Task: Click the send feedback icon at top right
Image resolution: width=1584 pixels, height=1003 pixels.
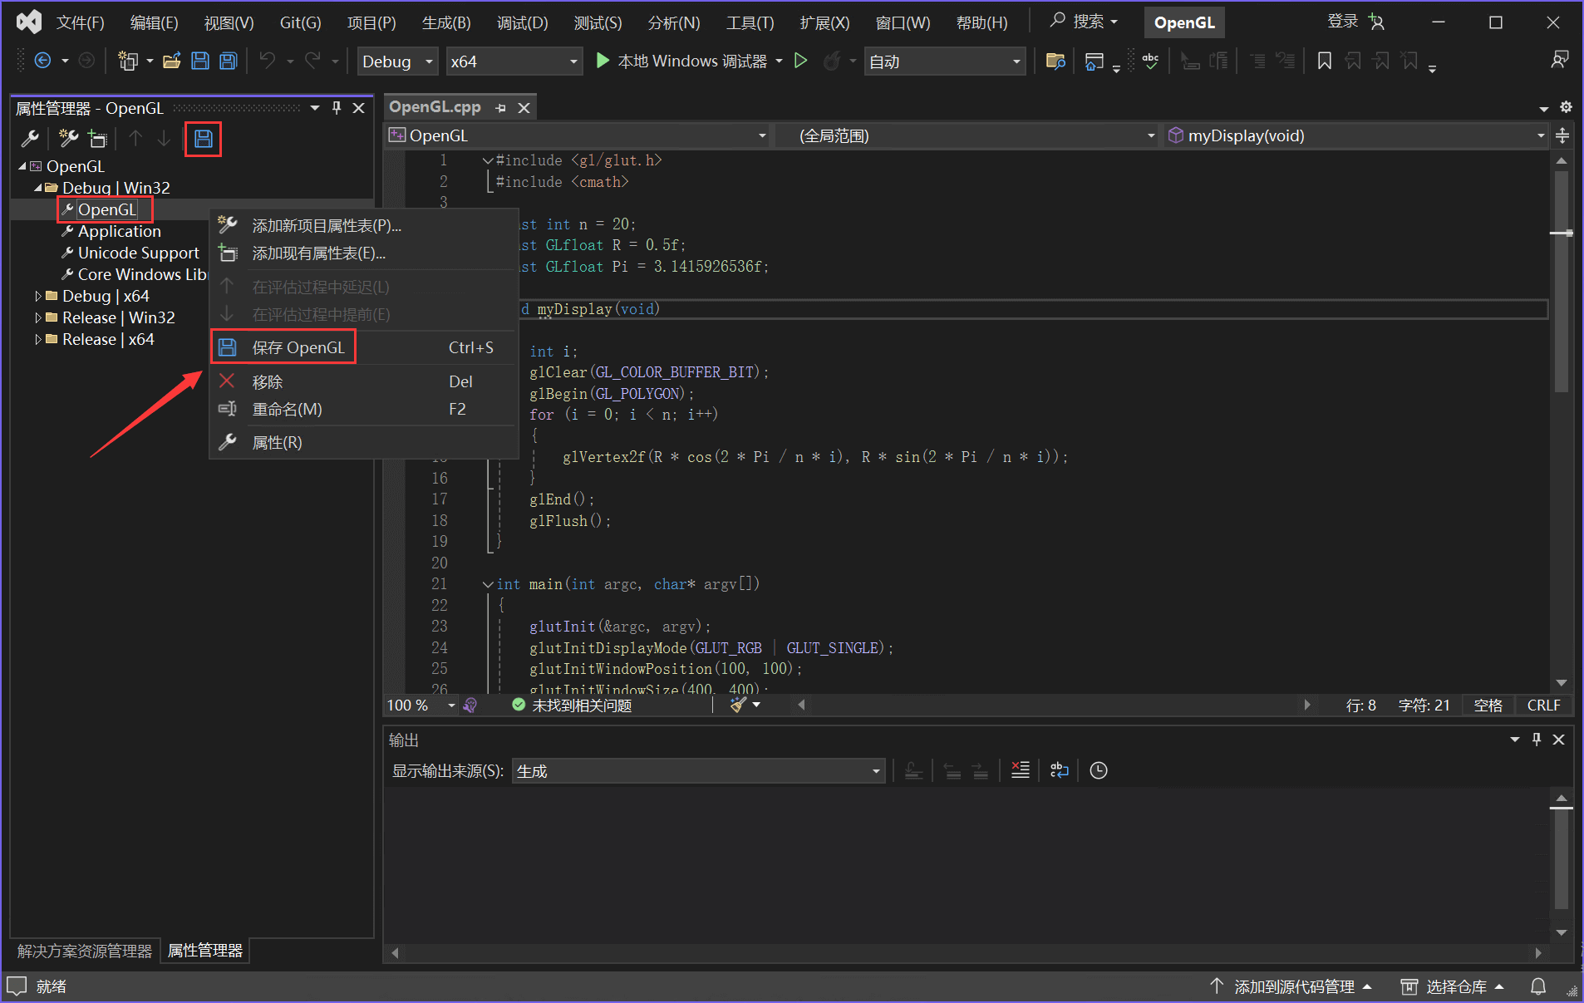Action: pyautogui.click(x=1560, y=60)
